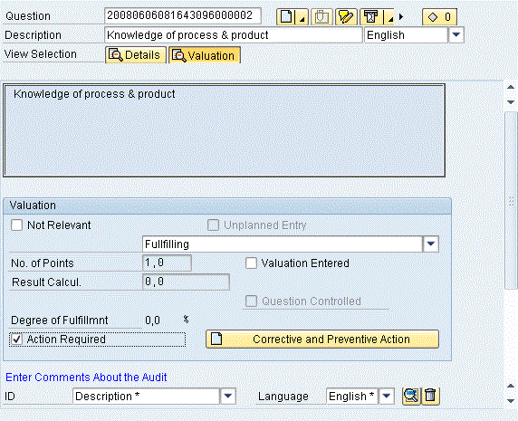The height and width of the screenshot is (421, 518).
Task: Click the create new document icon
Action: 286,16
